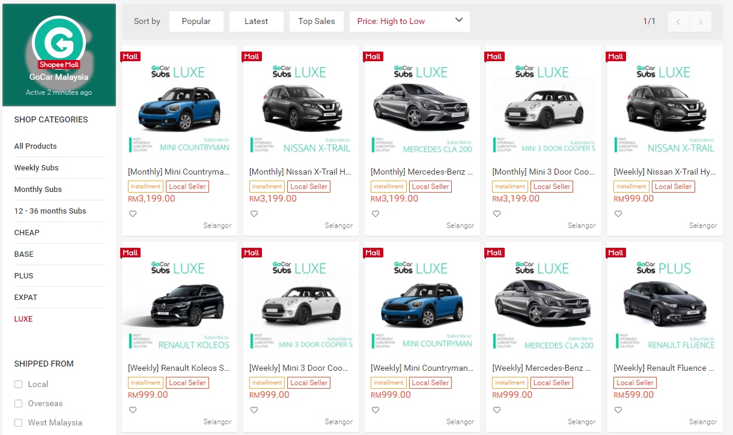Favorite the Weekly Renault Koleos with heart

(133, 410)
